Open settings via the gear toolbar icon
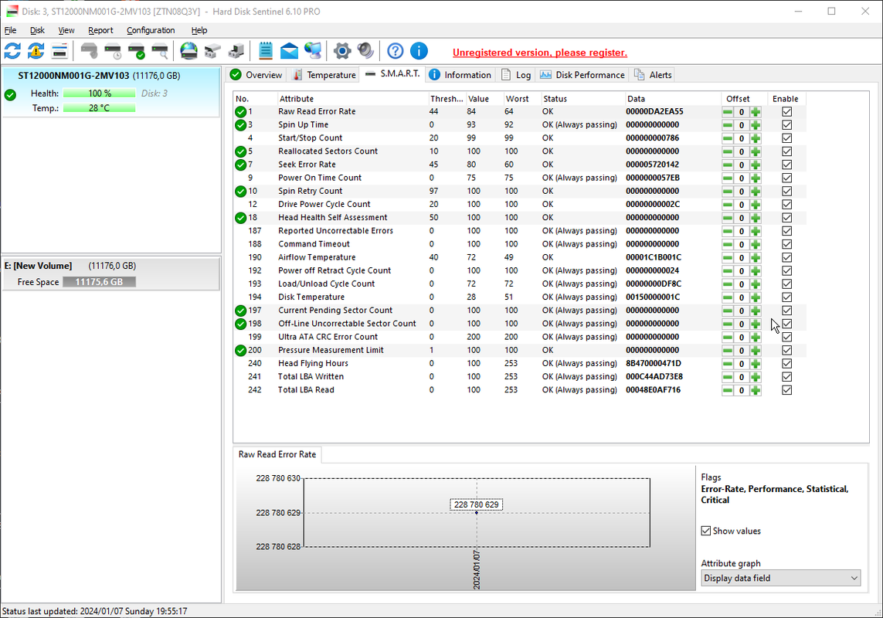This screenshot has width=883, height=618. click(341, 51)
